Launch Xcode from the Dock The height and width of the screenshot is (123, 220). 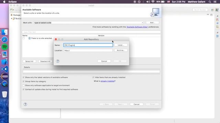[x=4, y=61]
